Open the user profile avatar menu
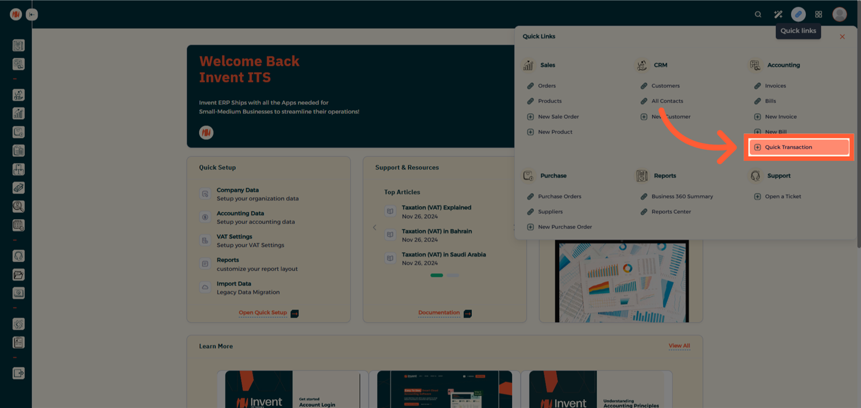The height and width of the screenshot is (408, 861). (839, 14)
